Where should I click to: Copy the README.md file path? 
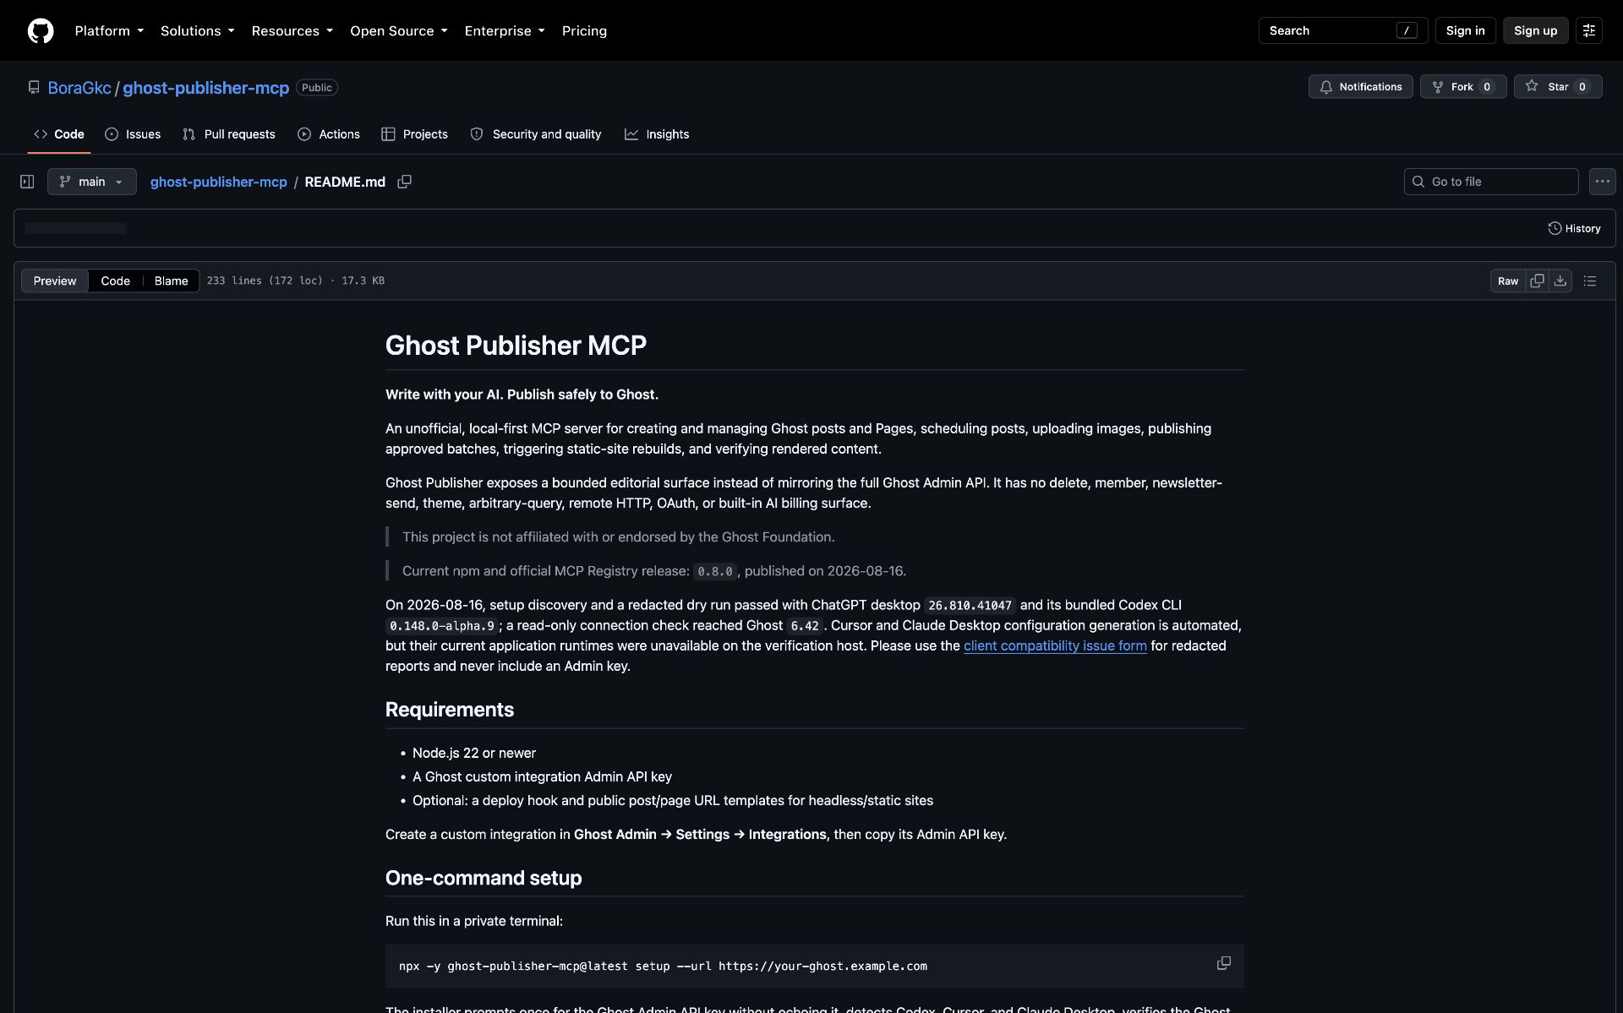tap(404, 182)
